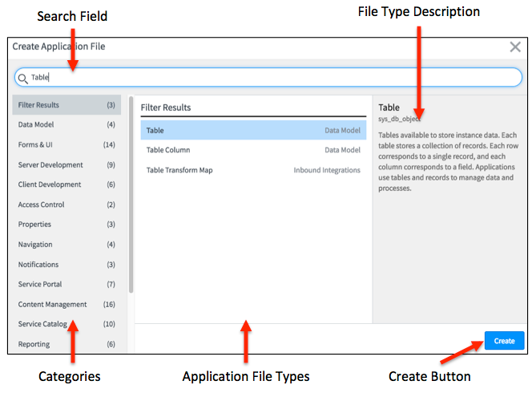Click the Filter Results heading in results pane
This screenshot has width=532, height=393.
[166, 107]
